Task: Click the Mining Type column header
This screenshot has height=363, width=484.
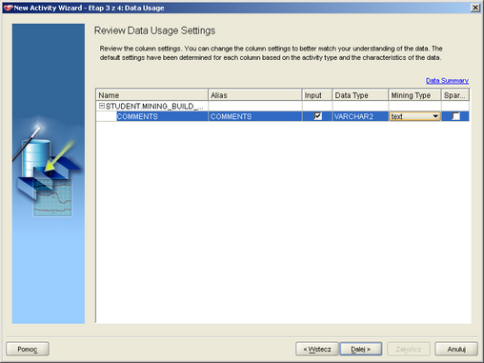Action: click(x=414, y=95)
